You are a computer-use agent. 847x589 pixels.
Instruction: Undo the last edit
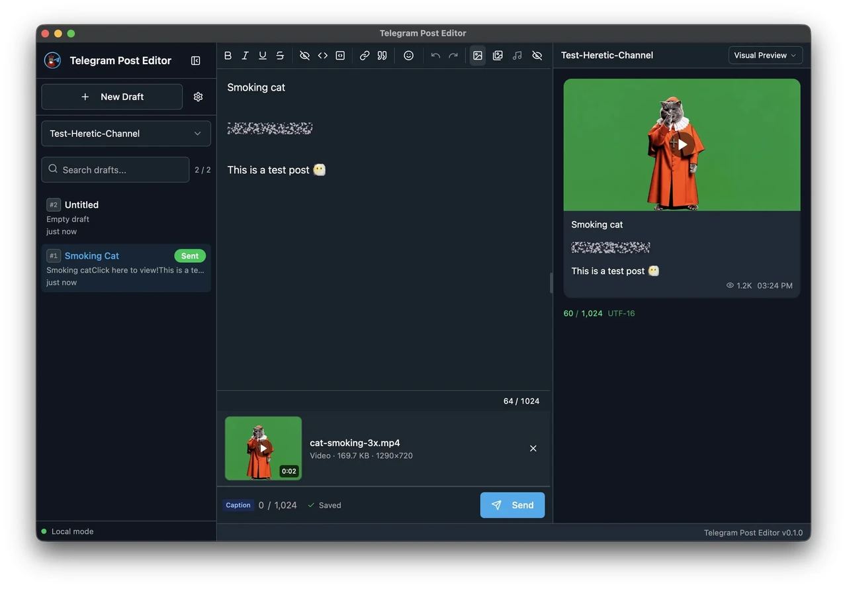point(435,56)
